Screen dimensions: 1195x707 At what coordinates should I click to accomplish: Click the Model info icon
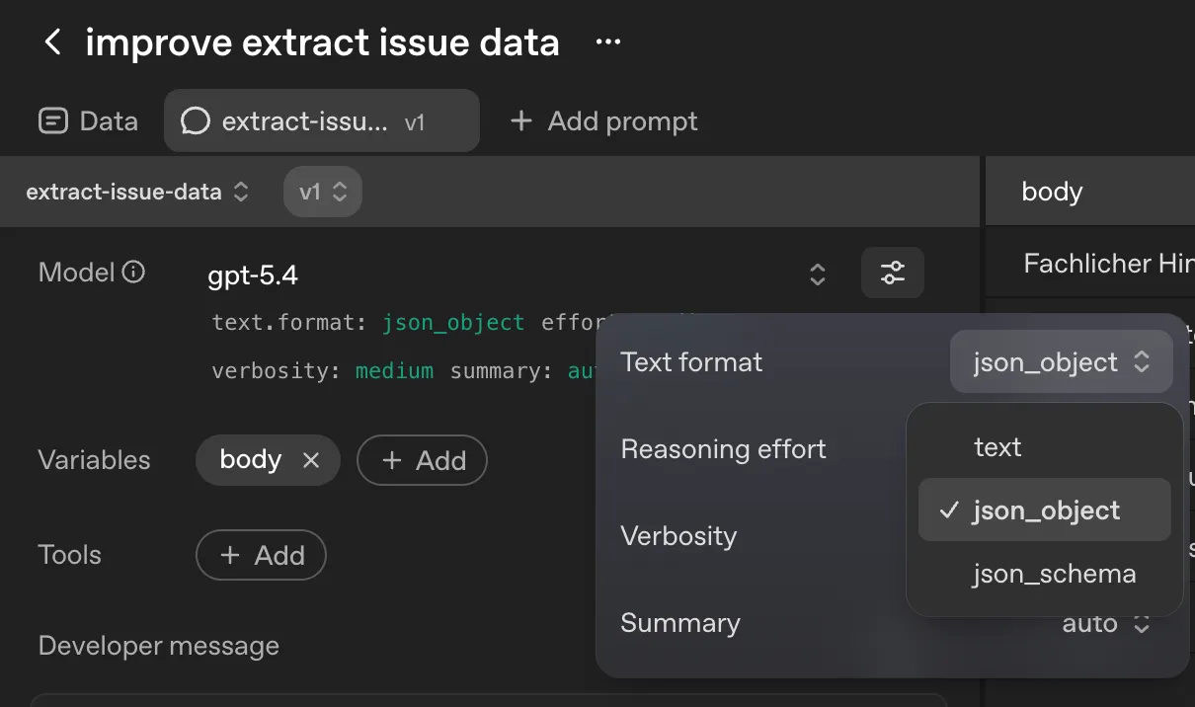pos(134,272)
